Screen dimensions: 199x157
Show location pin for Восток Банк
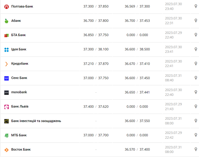tap(196, 149)
